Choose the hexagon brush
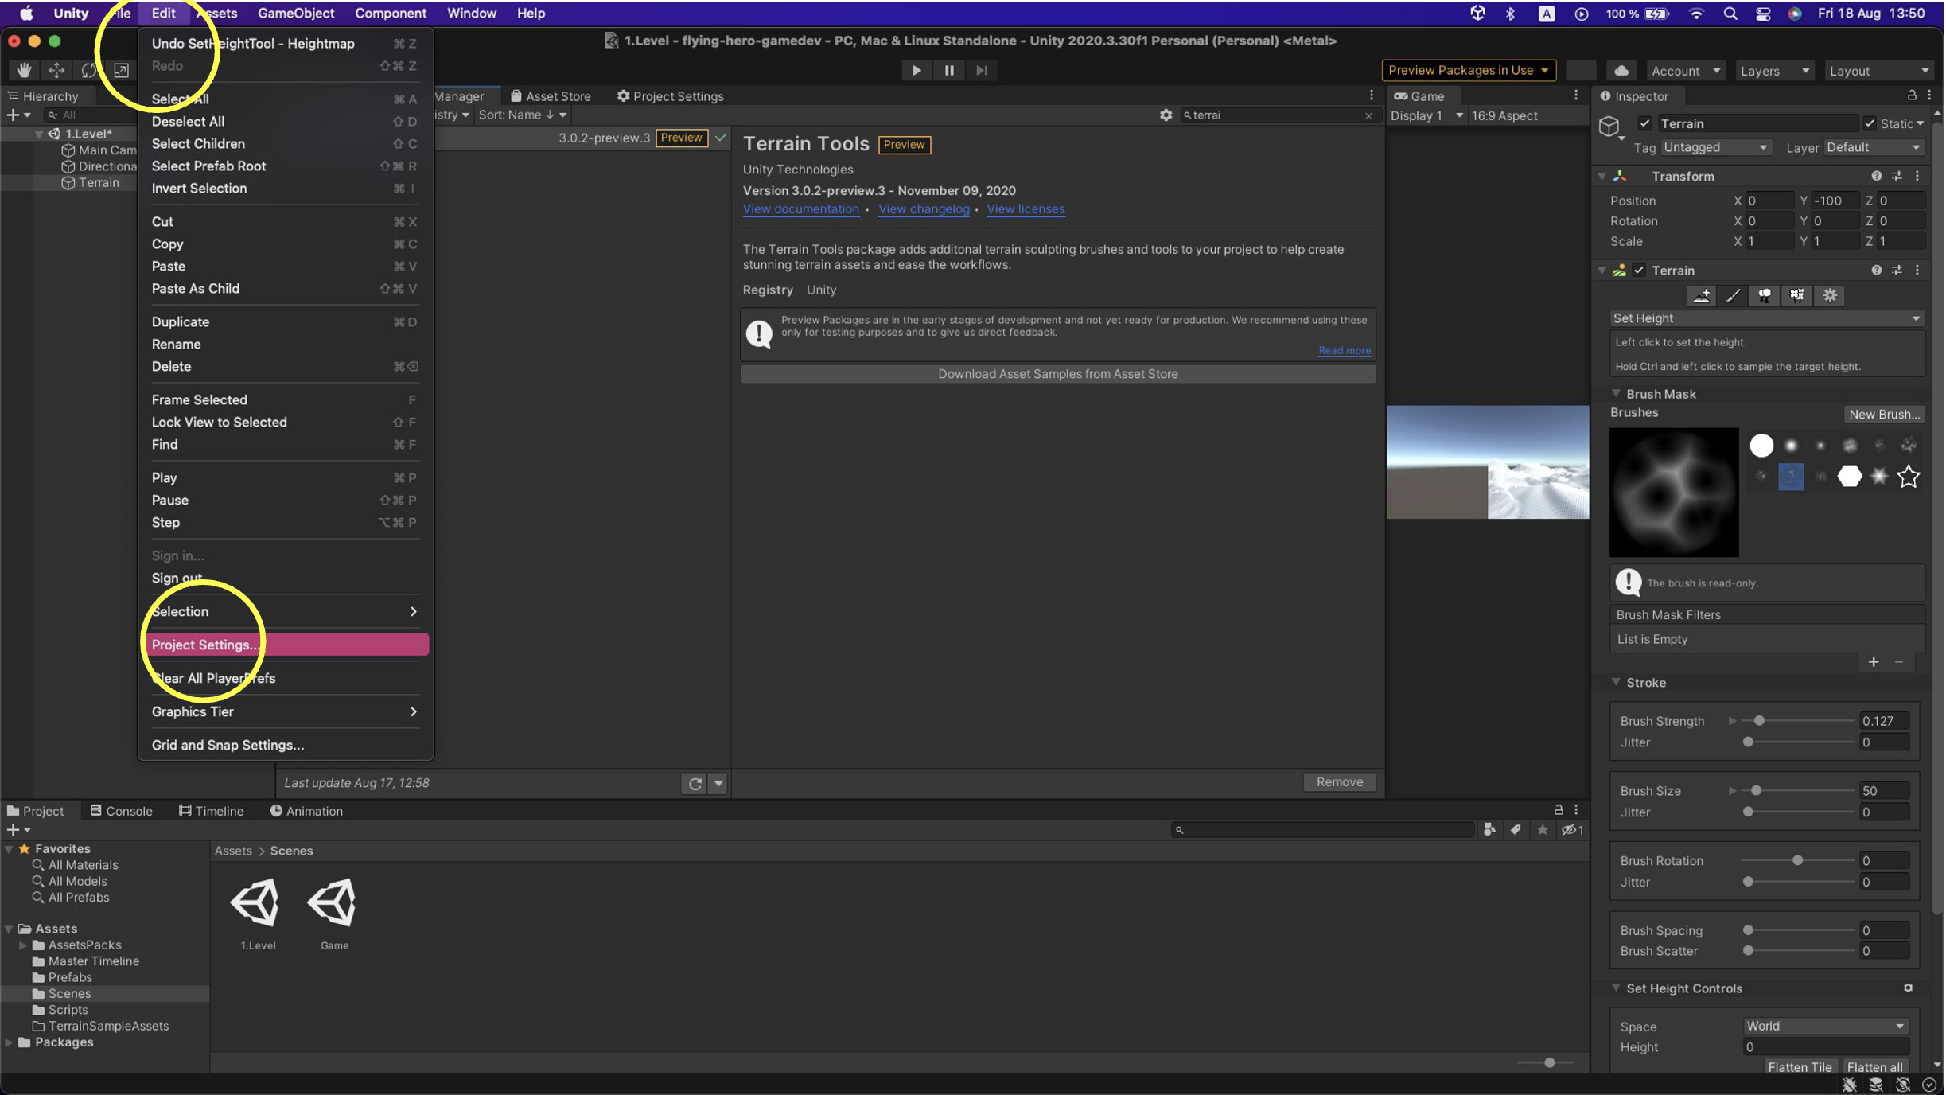Image resolution: width=1946 pixels, height=1095 pixels. tap(1850, 477)
